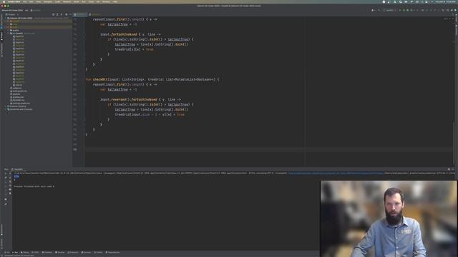Open the IntelliJ IDEA application menu

[x=14, y=1]
